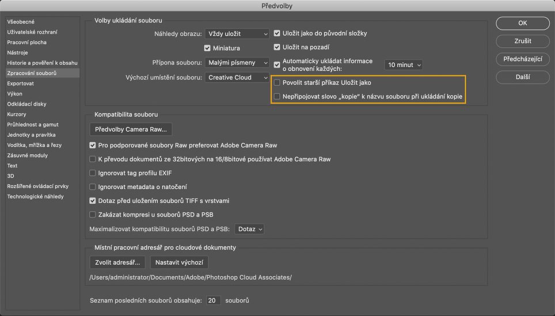Enable Povolit starší příkaz Uložit jako

[277, 82]
